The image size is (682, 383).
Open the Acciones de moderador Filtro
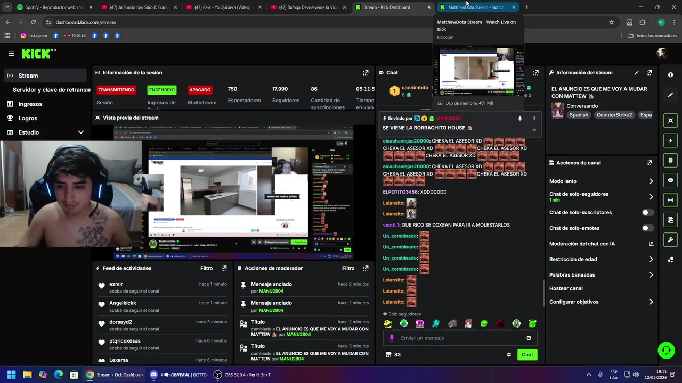coord(348,268)
